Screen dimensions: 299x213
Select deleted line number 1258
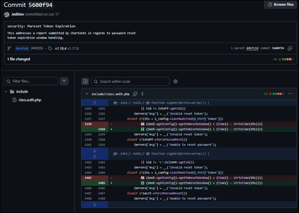click(88, 124)
